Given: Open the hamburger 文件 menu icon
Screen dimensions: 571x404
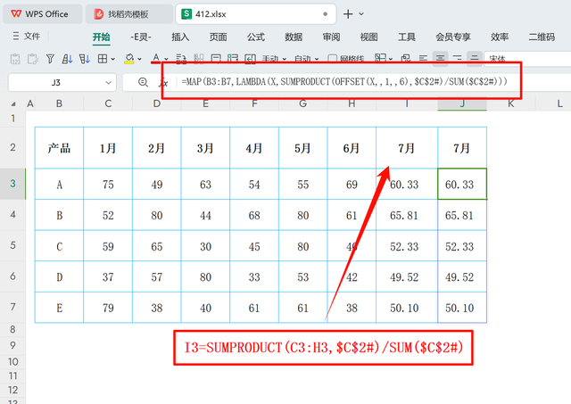Looking at the screenshot, I should point(16,36).
